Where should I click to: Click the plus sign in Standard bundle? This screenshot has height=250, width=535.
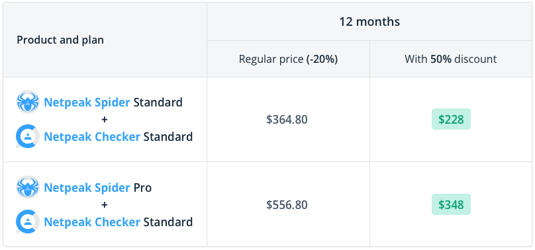105,120
